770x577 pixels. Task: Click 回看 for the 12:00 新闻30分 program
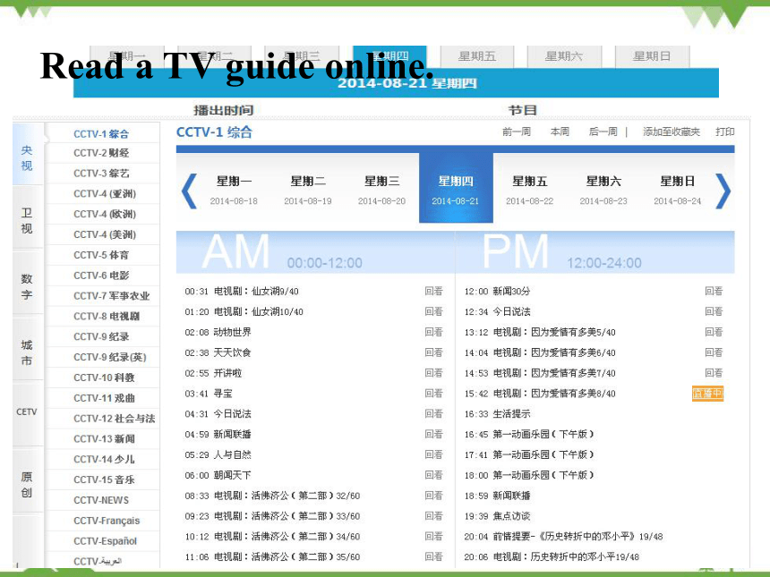point(714,292)
